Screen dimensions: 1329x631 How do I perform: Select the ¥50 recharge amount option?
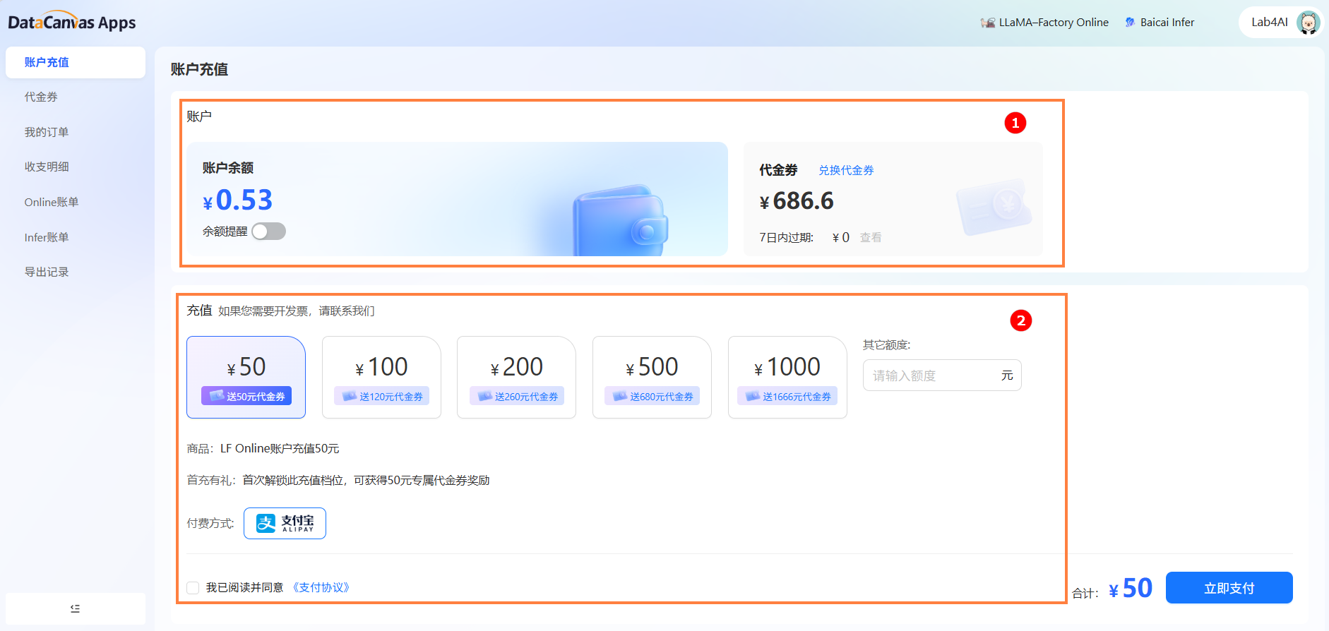point(246,377)
